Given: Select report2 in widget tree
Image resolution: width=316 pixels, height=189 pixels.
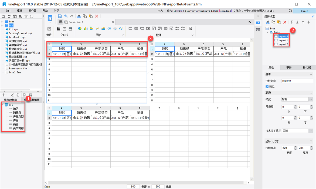Looking at the screenshot, I should tap(283, 44).
